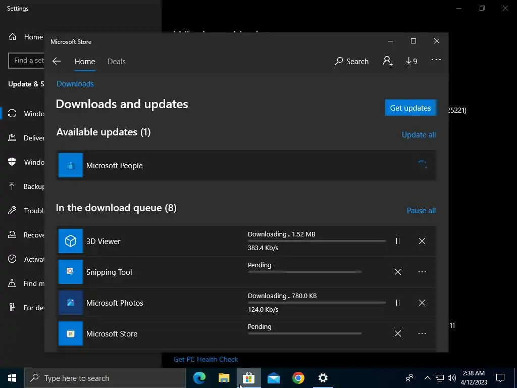Cancel the 3D Viewer download
The width and height of the screenshot is (517, 388).
point(422,241)
